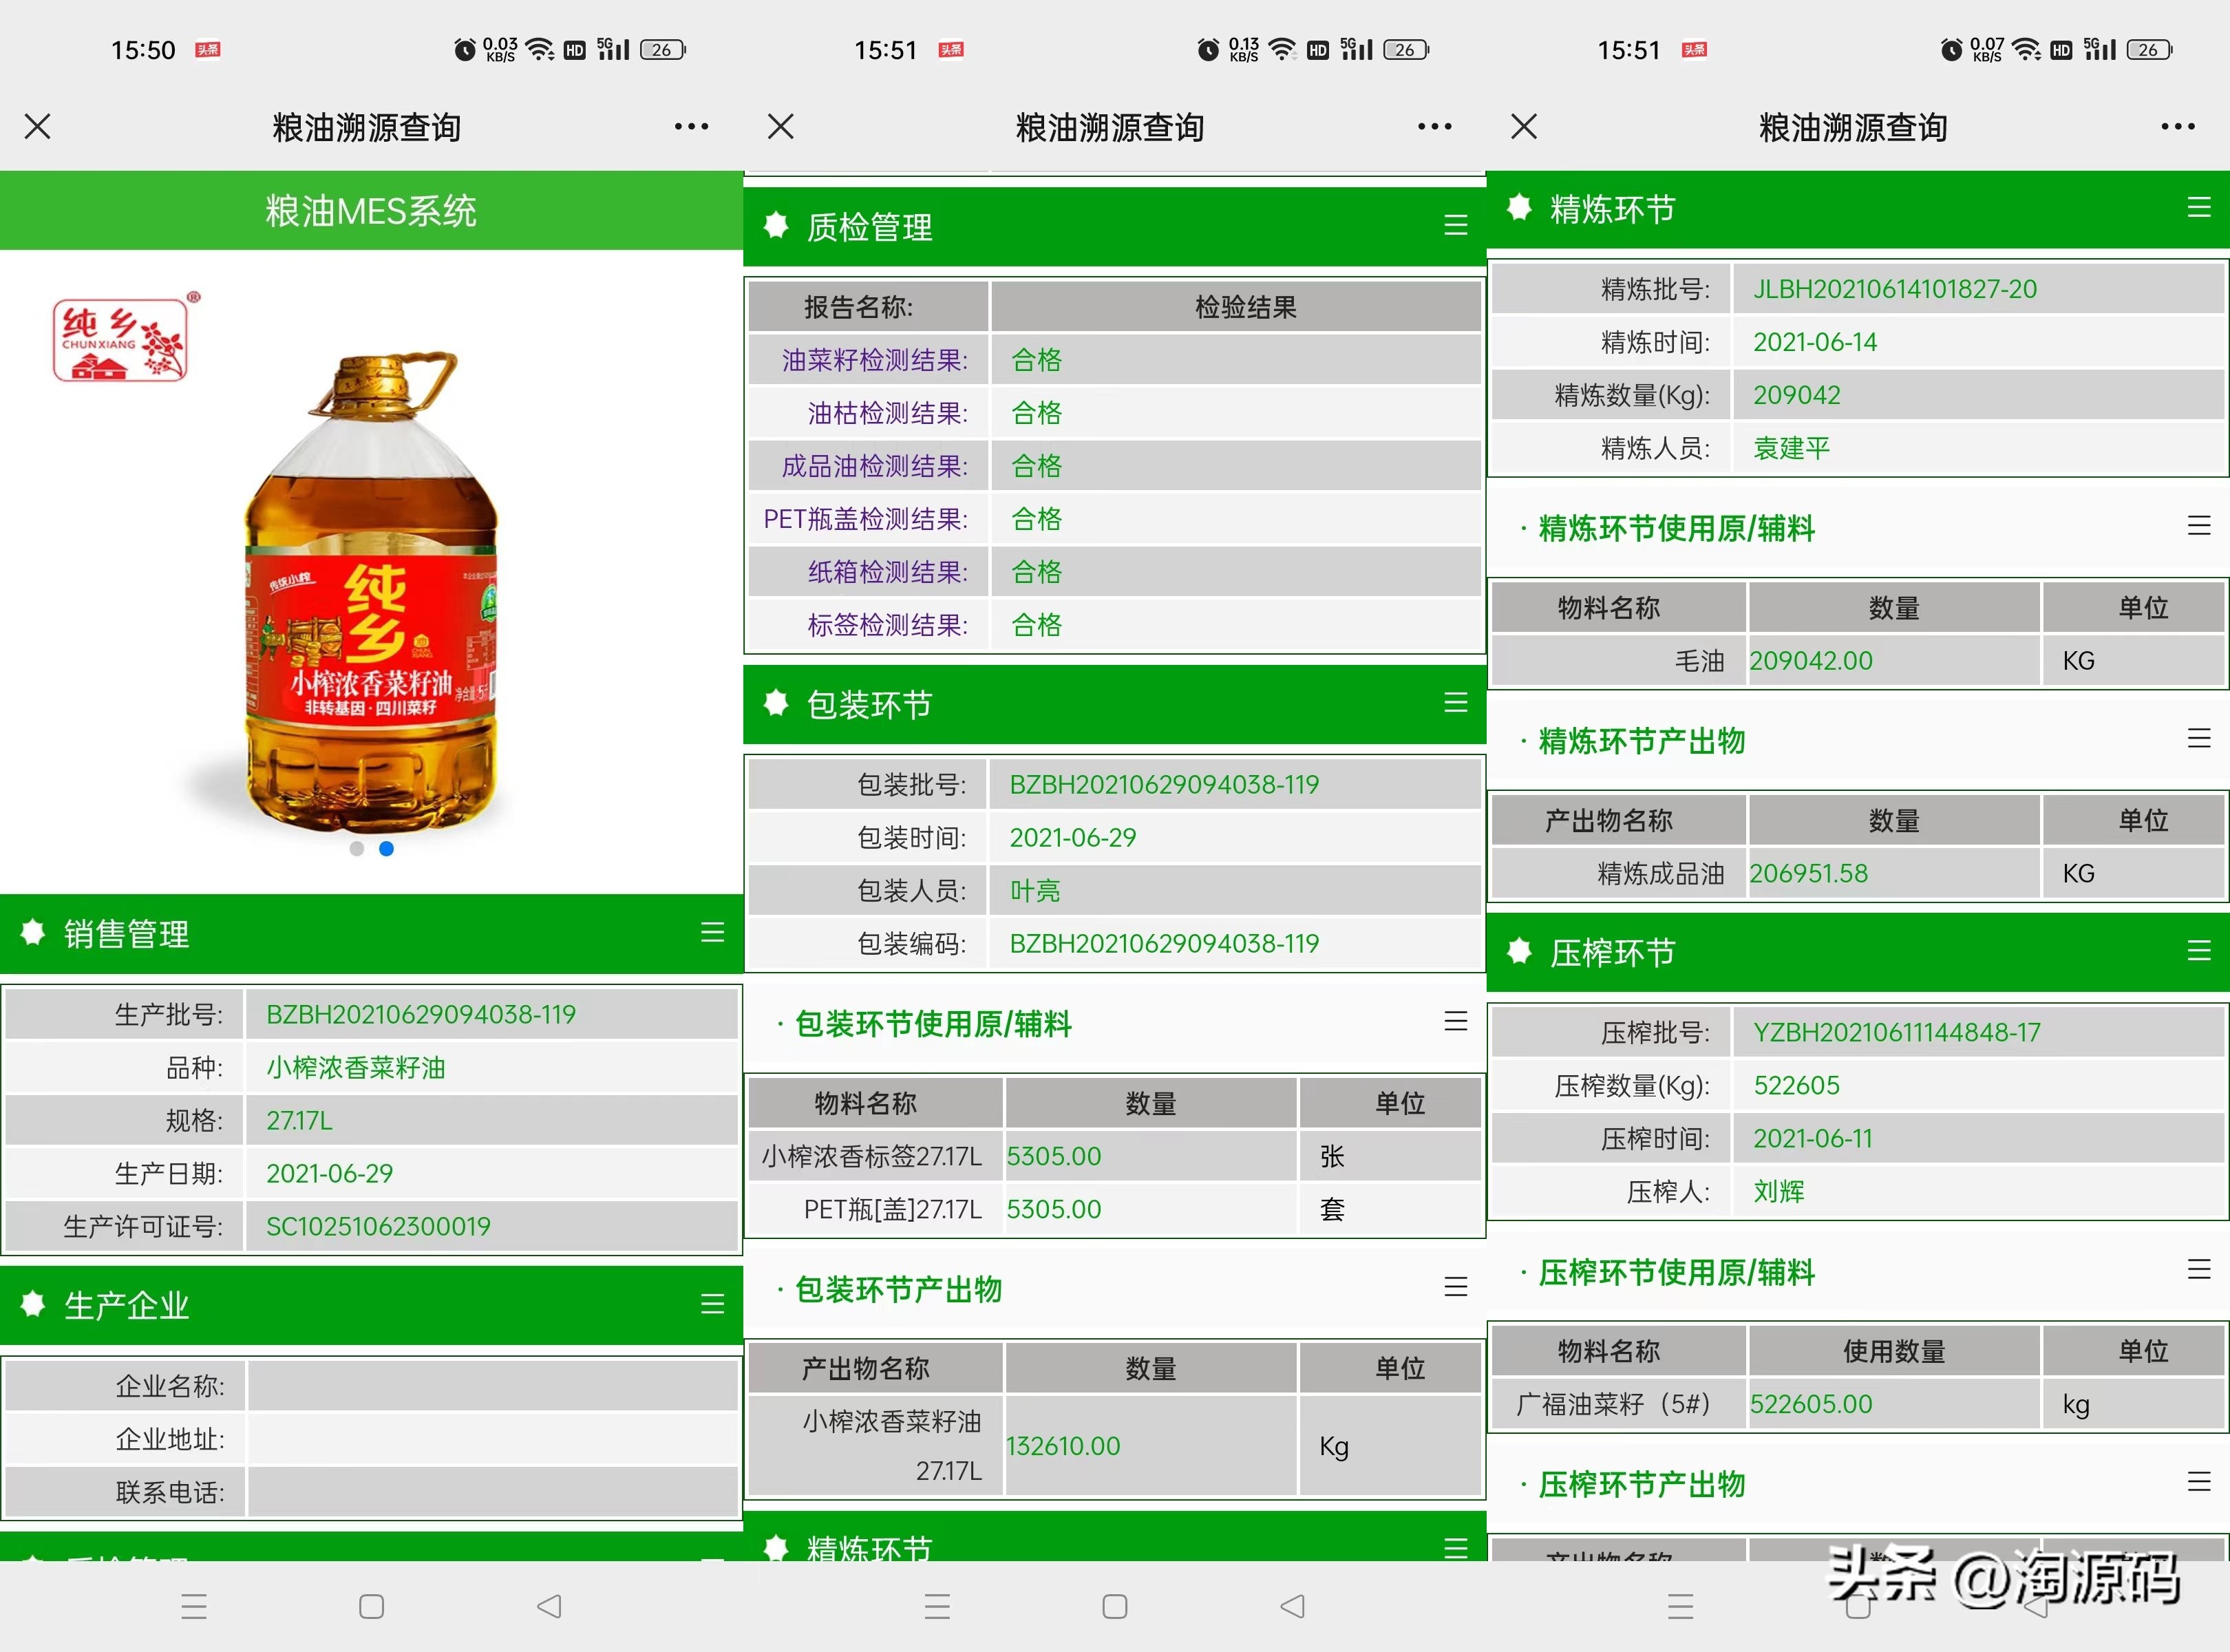Open the more options ellipsis icon
This screenshot has width=2230, height=1652.
click(690, 127)
